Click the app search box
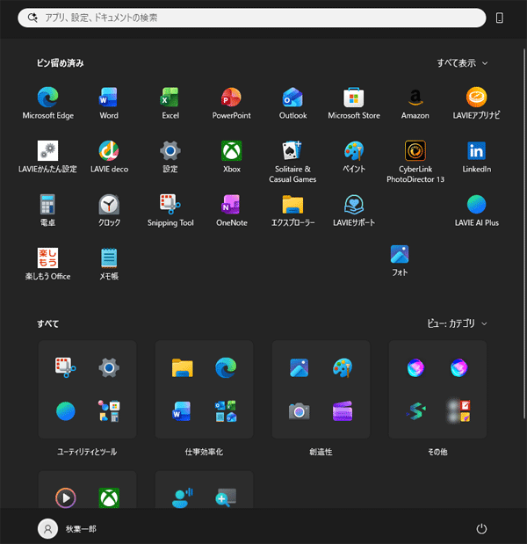The width and height of the screenshot is (527, 544). (x=252, y=18)
